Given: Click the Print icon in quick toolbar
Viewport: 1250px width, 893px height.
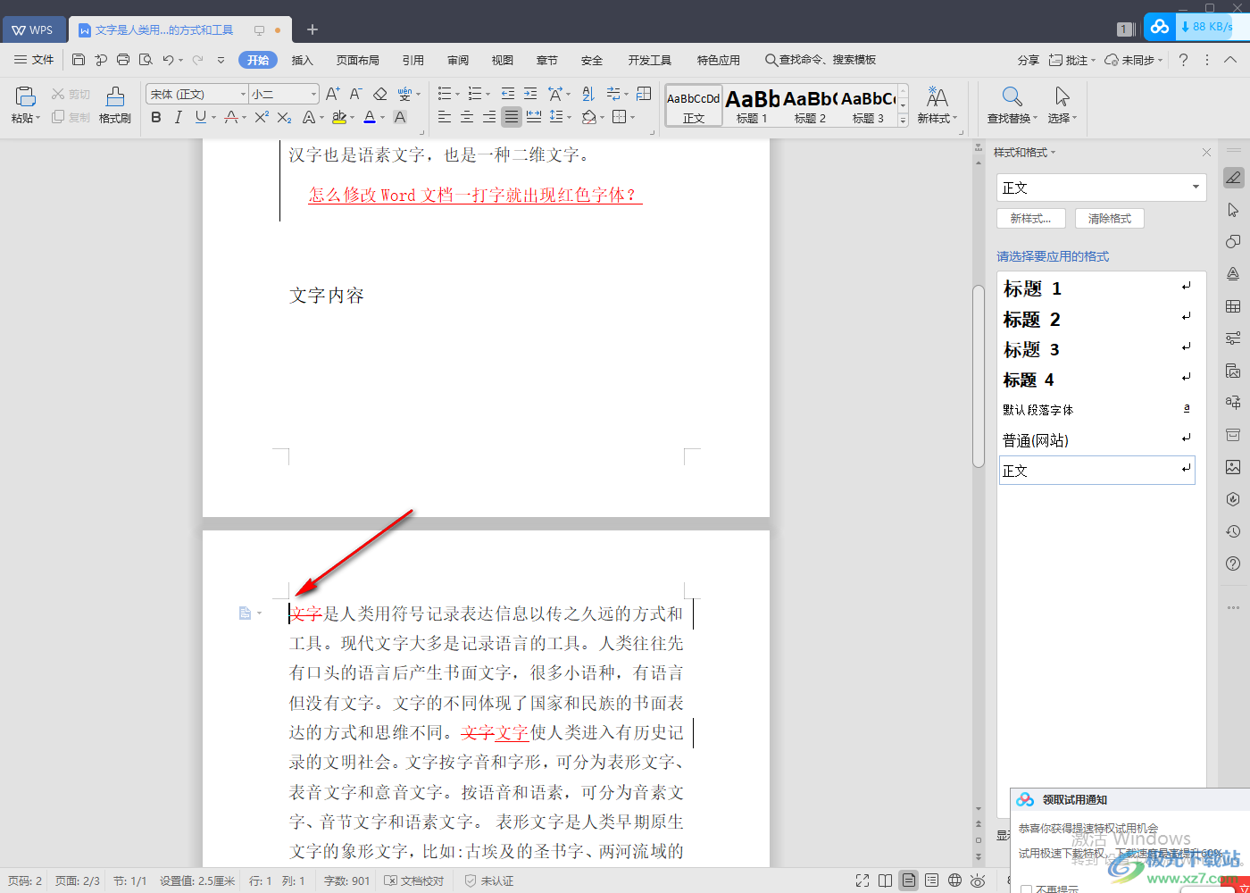Looking at the screenshot, I should (x=123, y=60).
